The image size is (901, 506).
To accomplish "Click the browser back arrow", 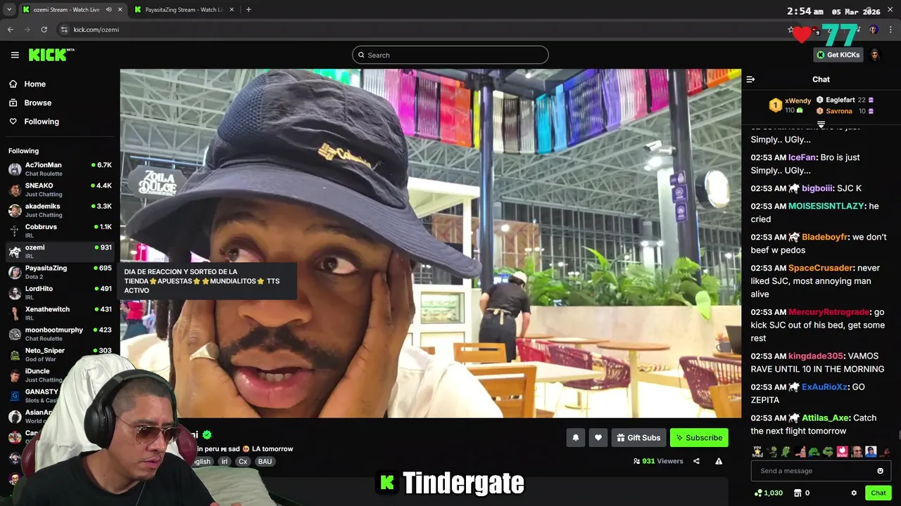I will 10,30.
